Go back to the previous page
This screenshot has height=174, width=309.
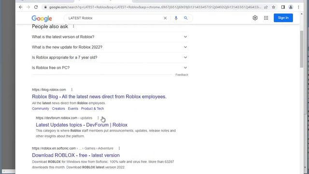20,7
